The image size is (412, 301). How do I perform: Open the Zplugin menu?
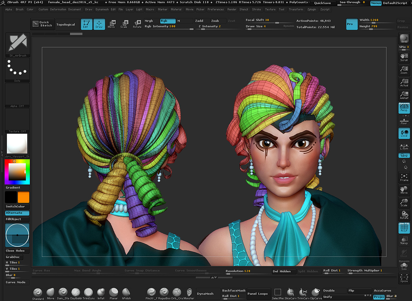coord(312,9)
